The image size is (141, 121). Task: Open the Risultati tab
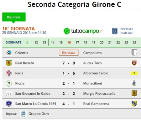(x=14, y=17)
